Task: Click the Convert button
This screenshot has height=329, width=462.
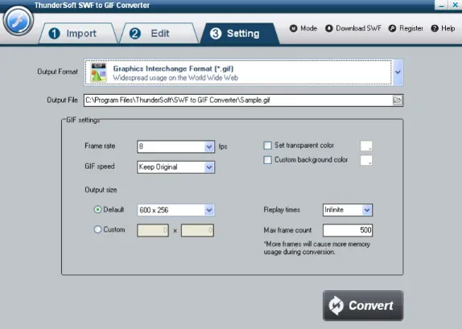Action: pos(363,306)
